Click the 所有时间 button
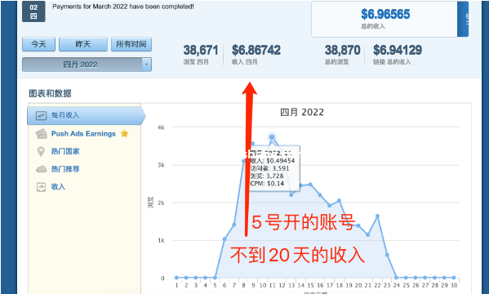The height and width of the screenshot is (294, 489). coord(131,44)
